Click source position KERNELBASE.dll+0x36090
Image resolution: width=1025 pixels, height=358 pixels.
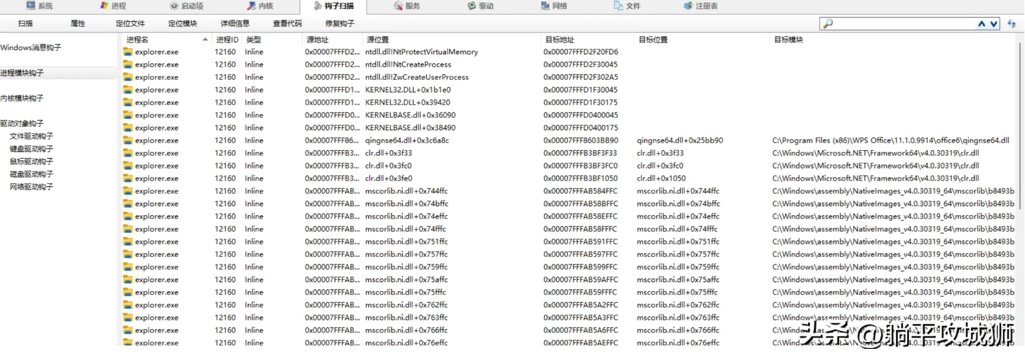411,115
